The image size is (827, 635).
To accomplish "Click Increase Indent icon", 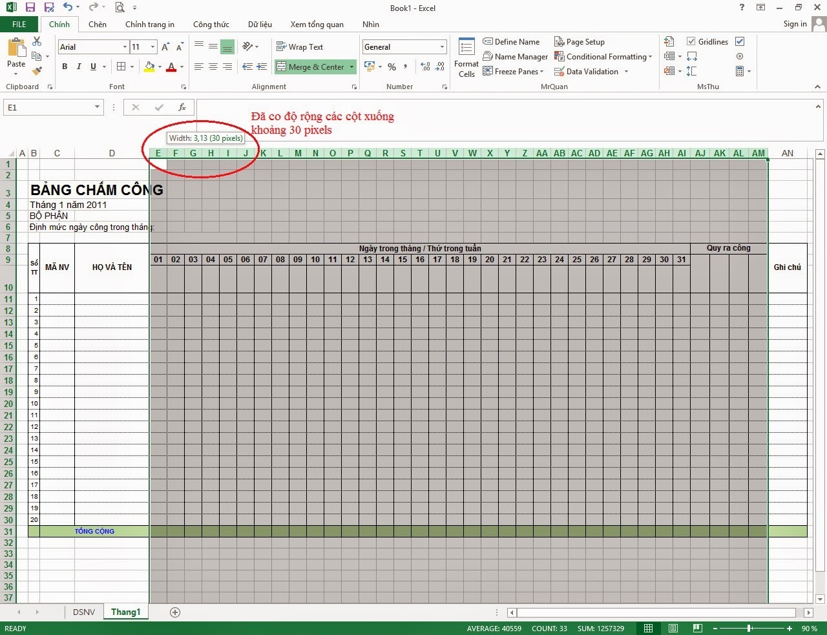I will [262, 67].
